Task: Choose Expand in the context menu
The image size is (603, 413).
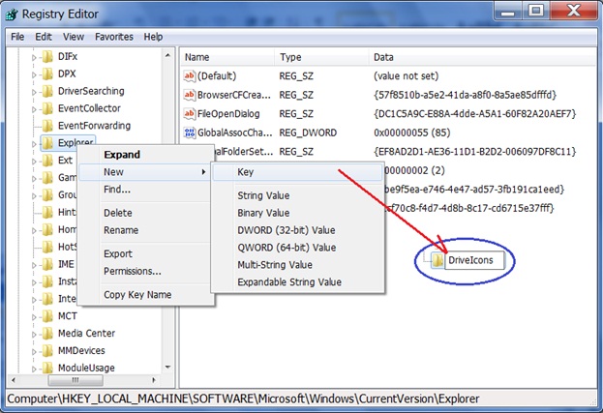Action: tap(145, 155)
